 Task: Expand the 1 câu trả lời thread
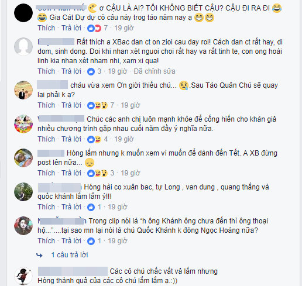[70, 255]
